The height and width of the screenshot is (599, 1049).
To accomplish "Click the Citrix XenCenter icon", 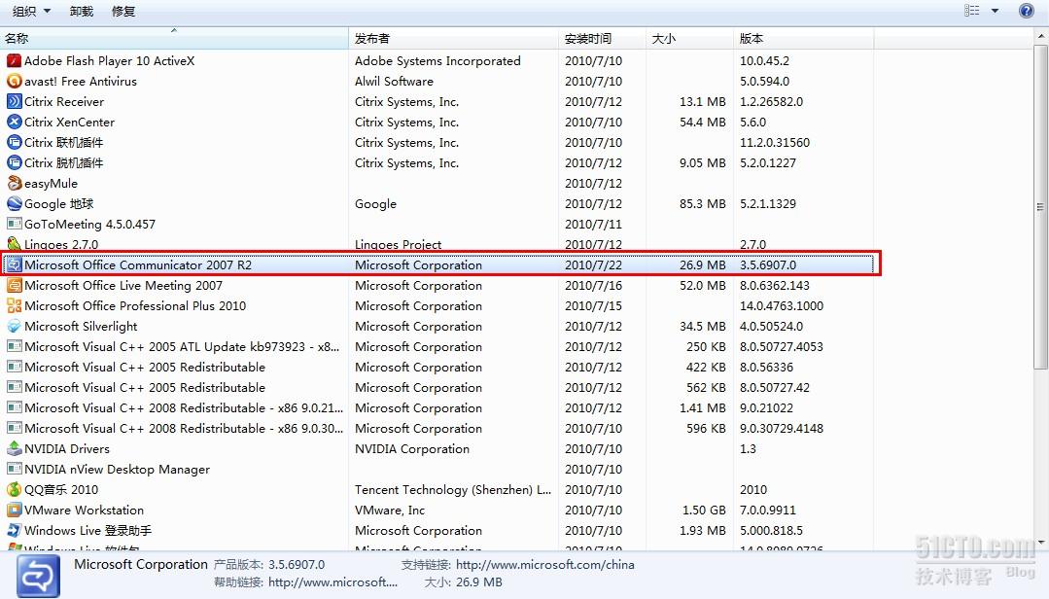I will [14, 122].
